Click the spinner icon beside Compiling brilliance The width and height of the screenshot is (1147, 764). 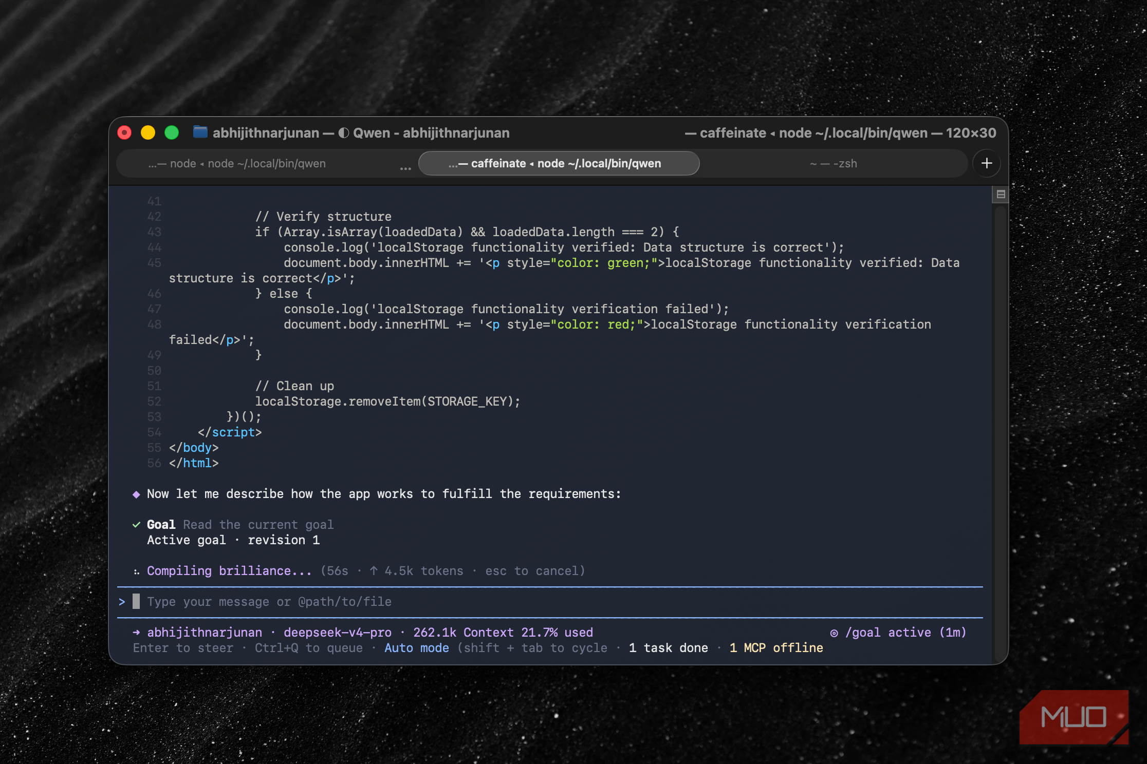click(136, 571)
